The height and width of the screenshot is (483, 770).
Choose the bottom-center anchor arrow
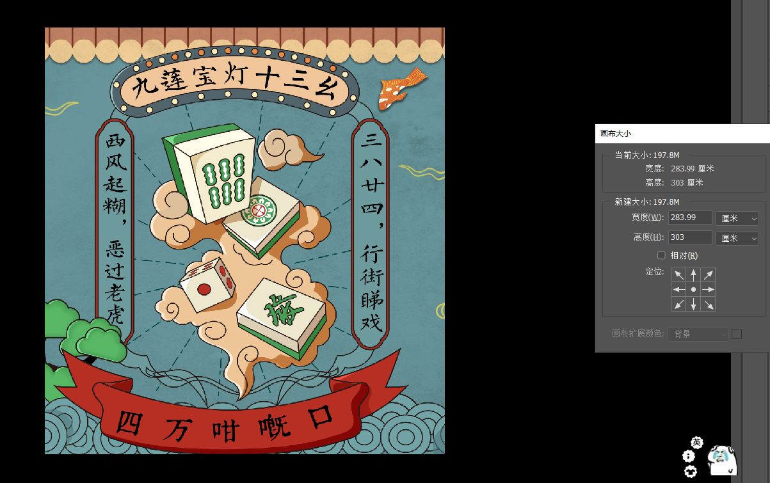pos(693,305)
